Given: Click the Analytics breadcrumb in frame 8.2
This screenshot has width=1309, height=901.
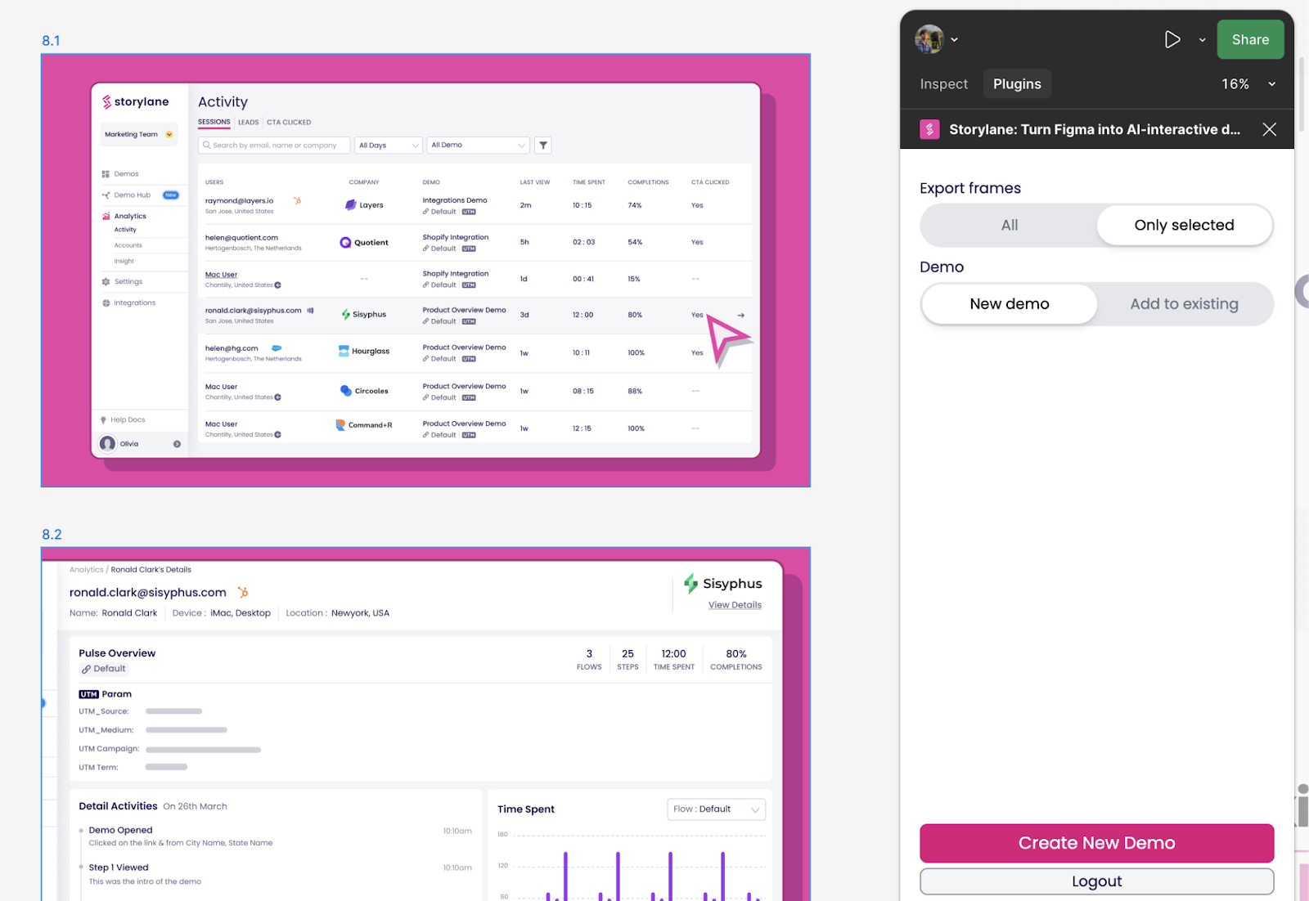Looking at the screenshot, I should [86, 570].
